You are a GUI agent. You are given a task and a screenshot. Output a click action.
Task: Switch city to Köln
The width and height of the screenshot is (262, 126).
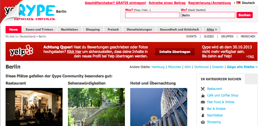coord(188,67)
